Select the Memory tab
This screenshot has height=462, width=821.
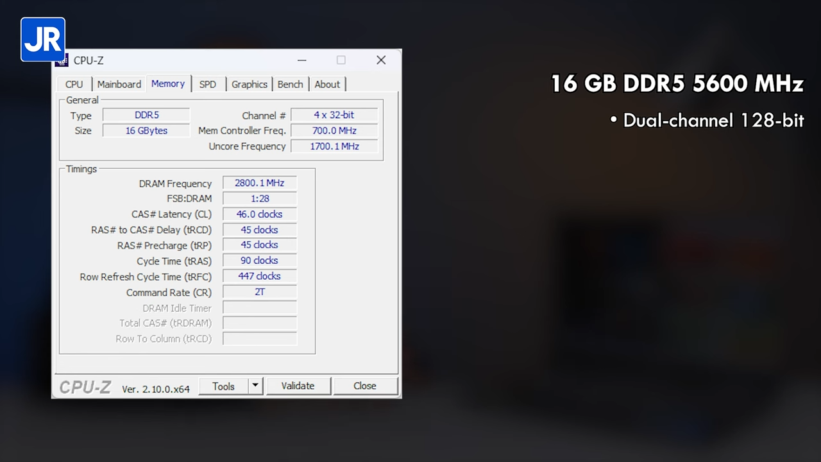(x=167, y=84)
